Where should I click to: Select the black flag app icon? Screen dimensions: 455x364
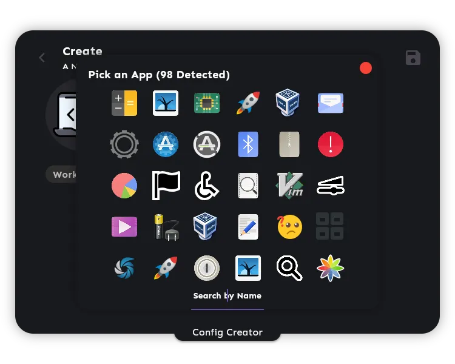point(166,186)
